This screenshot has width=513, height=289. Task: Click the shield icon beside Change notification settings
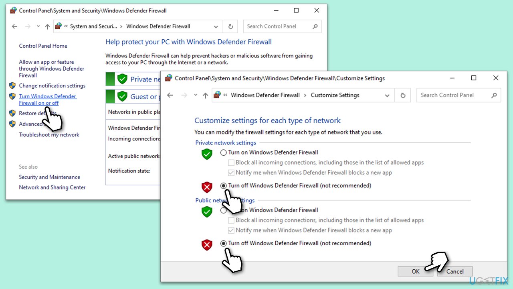[12, 85]
